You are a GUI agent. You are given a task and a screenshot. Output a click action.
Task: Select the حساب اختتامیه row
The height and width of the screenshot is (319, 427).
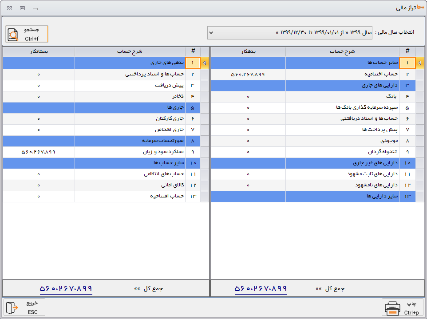[x=342, y=74]
